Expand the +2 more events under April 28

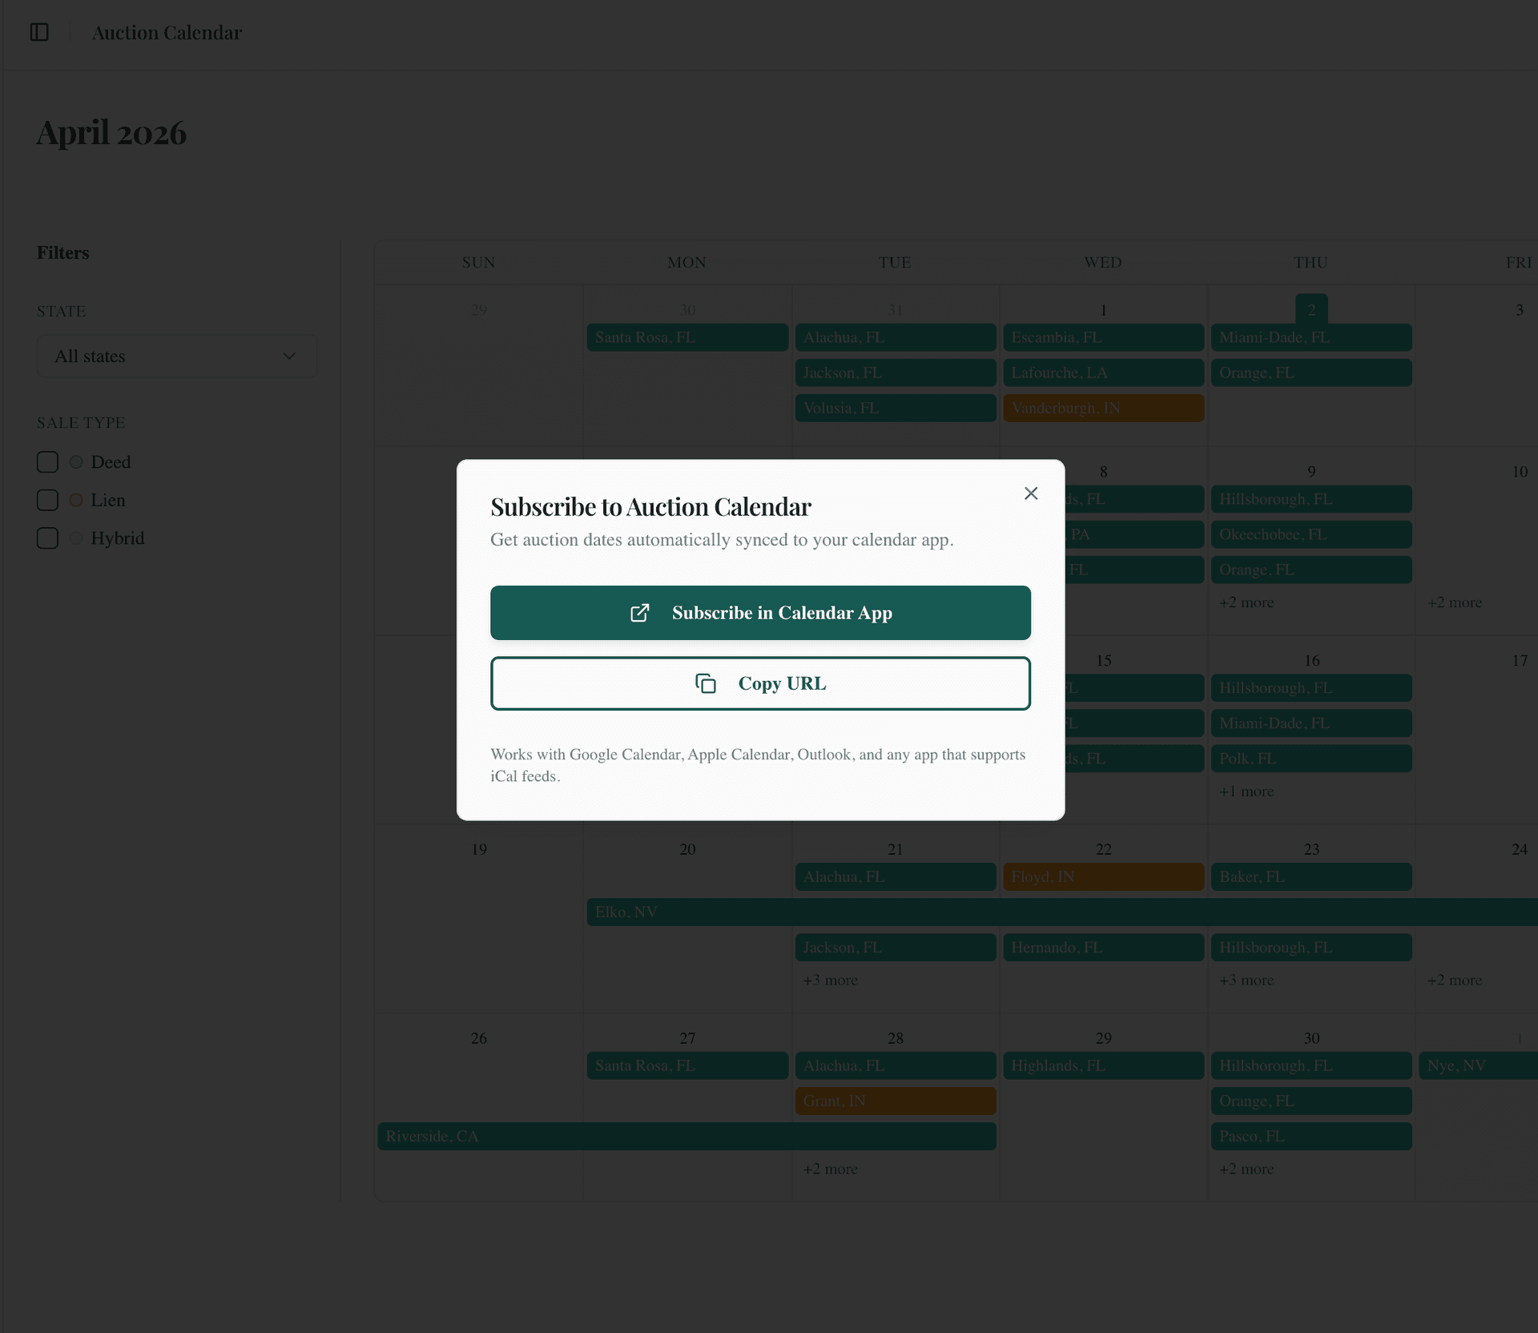click(830, 1169)
